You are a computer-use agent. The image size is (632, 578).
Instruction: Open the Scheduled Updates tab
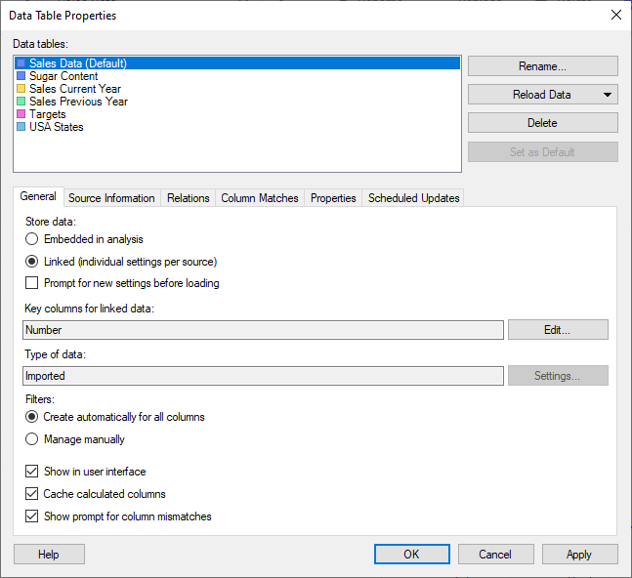click(x=413, y=198)
